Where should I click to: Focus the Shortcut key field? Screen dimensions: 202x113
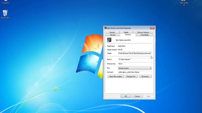(x=135, y=64)
